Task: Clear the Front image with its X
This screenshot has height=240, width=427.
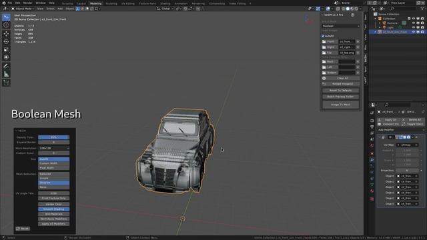Action: coord(358,41)
